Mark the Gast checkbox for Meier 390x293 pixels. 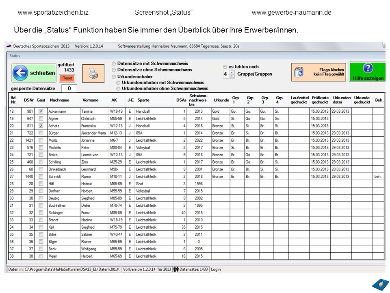pyautogui.click(x=41, y=256)
